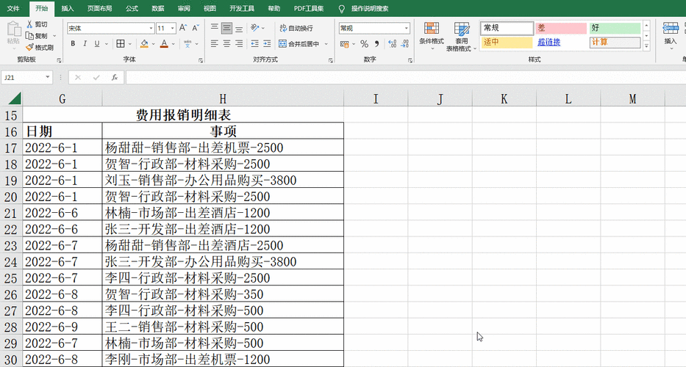686x367 pixels.
Task: Click the select-all triangle at the grid corner
Action: 15,98
